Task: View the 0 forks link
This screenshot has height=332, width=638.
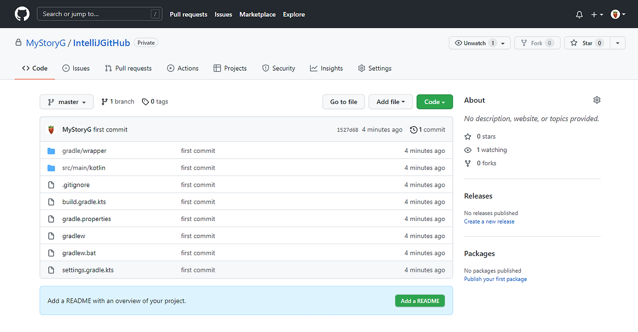Action: click(480, 163)
